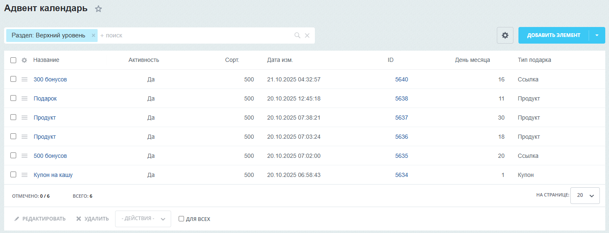The image size is (609, 233).
Task: Sort table by 'День месяца' column header
Action: pyautogui.click(x=472, y=60)
